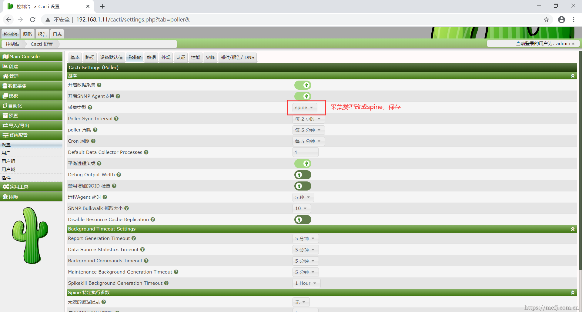Open the browser three-dot menu
Image resolution: width=582 pixels, height=312 pixels.
pos(574,20)
